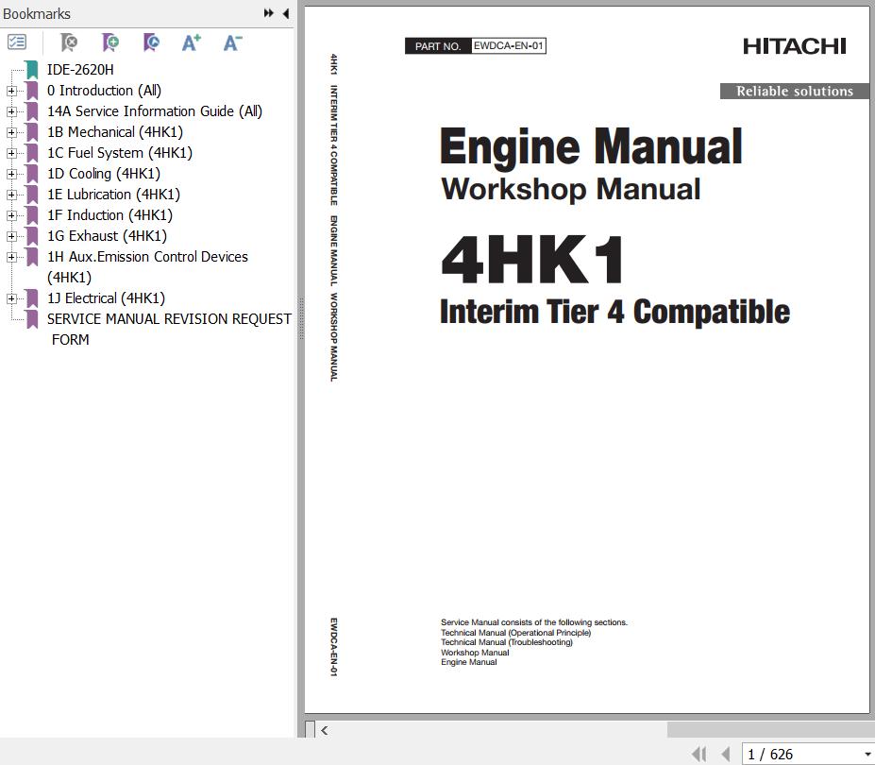This screenshot has width=875, height=765.
Task: Open the 1C Fuel System (4HK1) bookmark
Action: (120, 153)
